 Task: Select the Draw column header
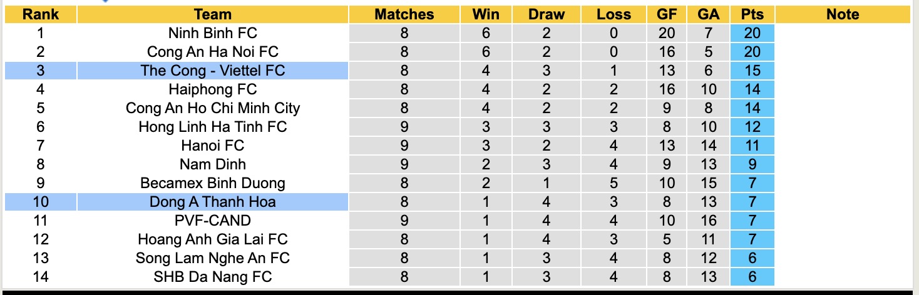tap(546, 14)
